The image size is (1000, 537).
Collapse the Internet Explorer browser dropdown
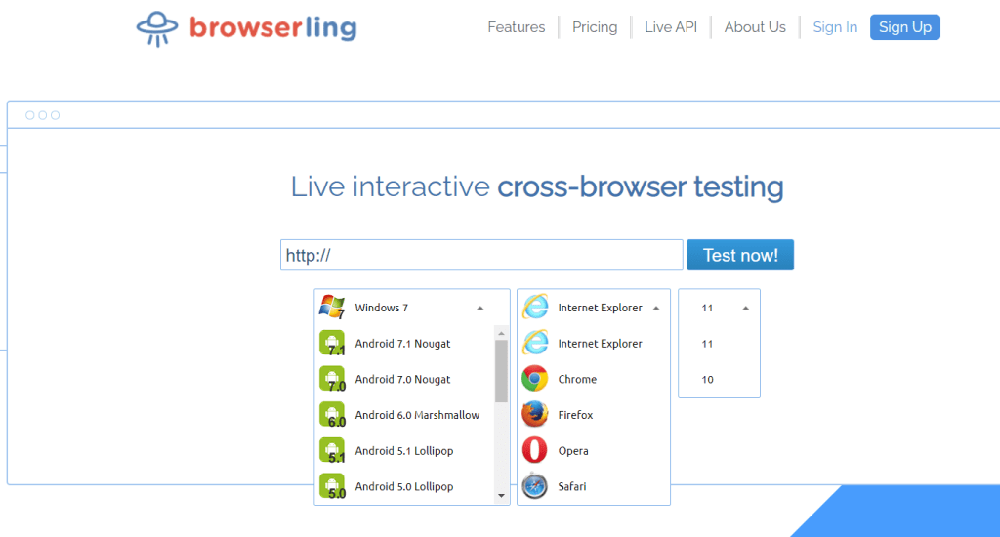click(655, 308)
